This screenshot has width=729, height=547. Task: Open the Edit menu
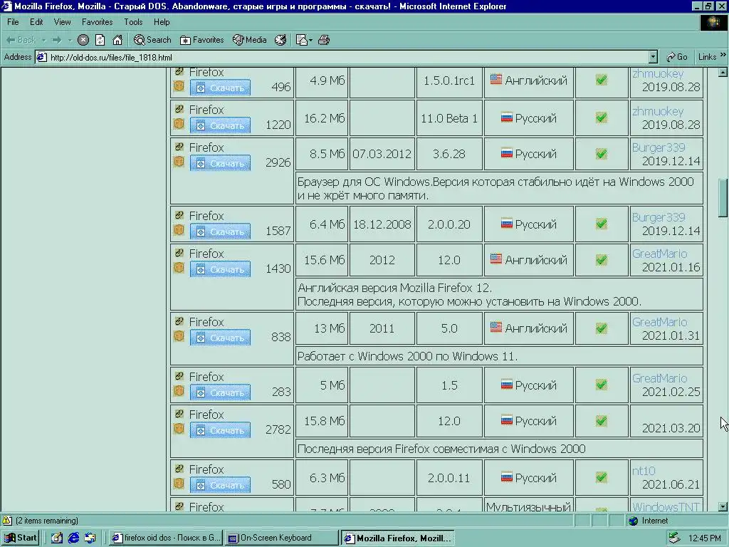tap(36, 22)
